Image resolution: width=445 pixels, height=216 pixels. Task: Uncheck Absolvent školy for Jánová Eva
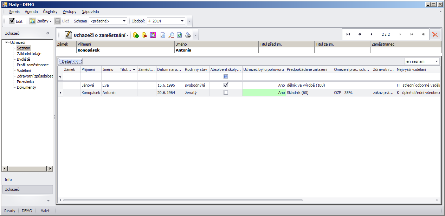pyautogui.click(x=226, y=85)
